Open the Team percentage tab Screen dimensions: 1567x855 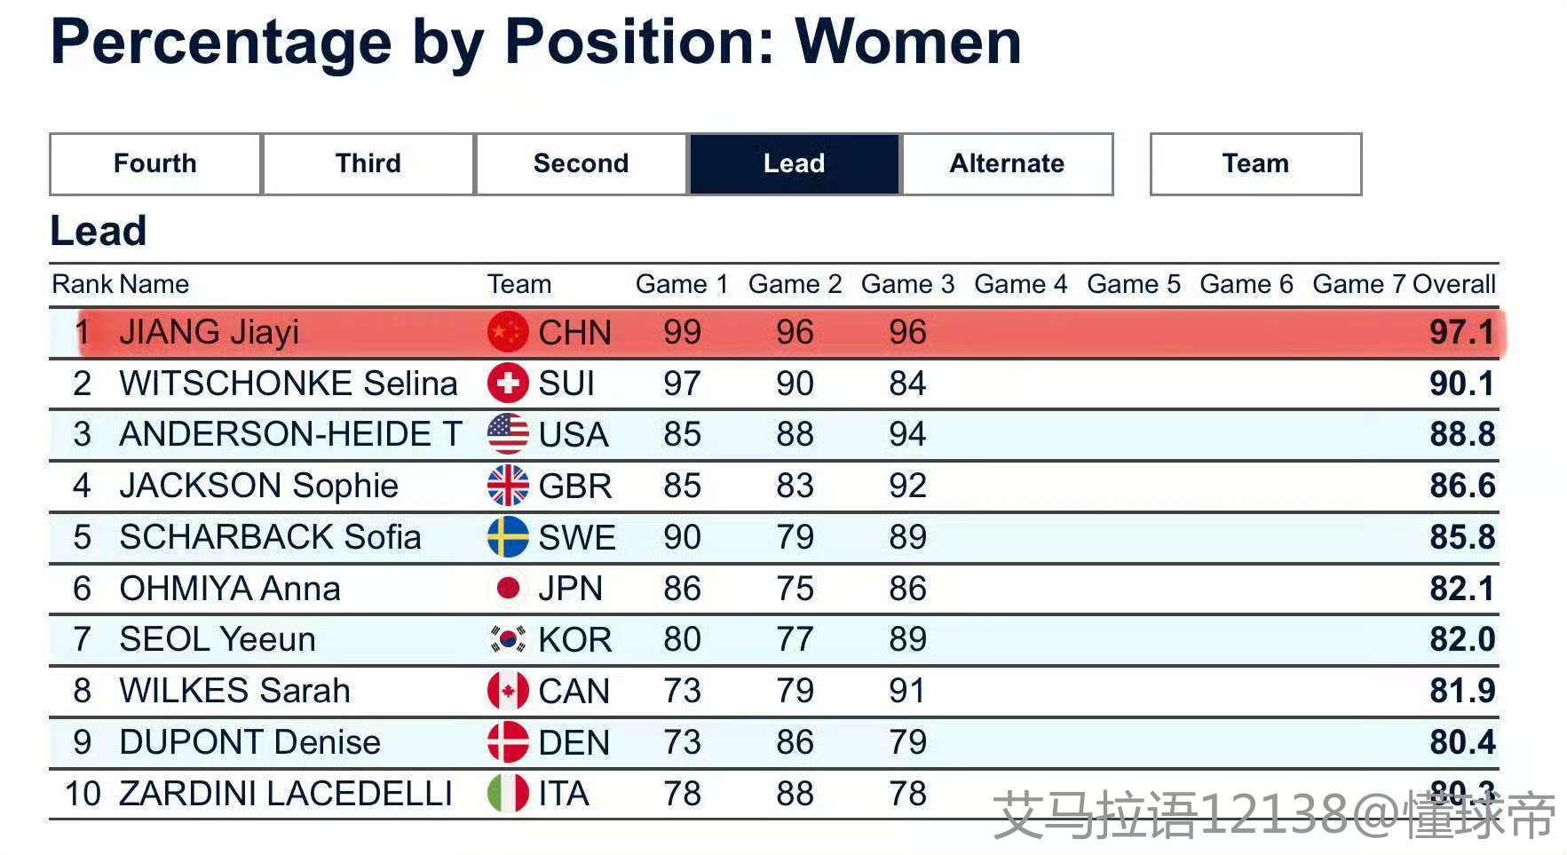pos(1255,163)
